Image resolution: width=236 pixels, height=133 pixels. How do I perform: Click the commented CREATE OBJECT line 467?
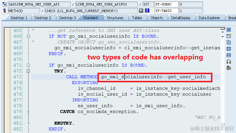click(109, 42)
